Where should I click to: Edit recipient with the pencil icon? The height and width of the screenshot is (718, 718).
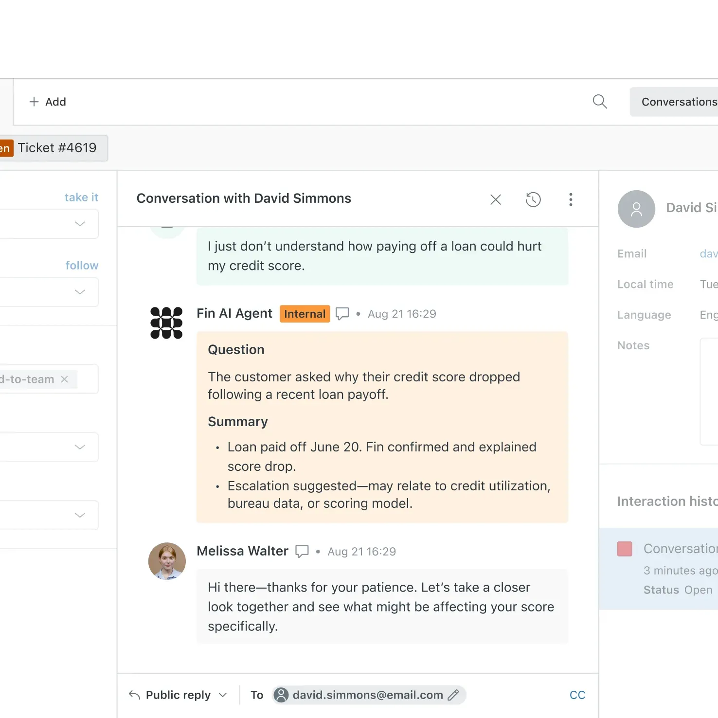[x=453, y=695]
